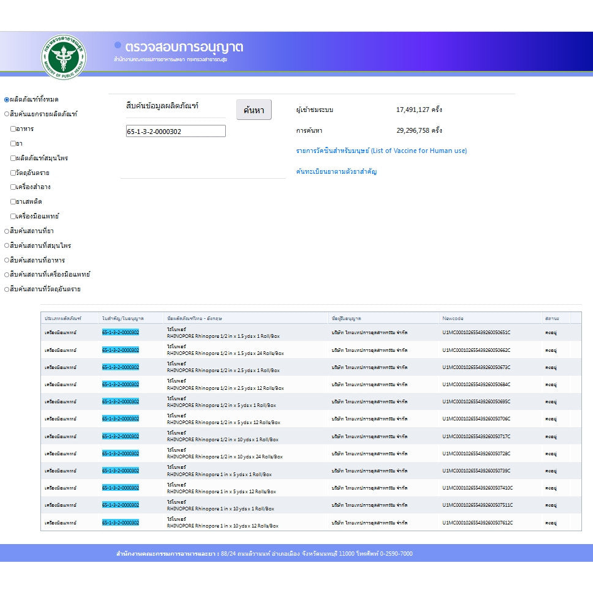
Task: Check the เครื่องมือแพทย์ checkbox
Action: point(13,216)
